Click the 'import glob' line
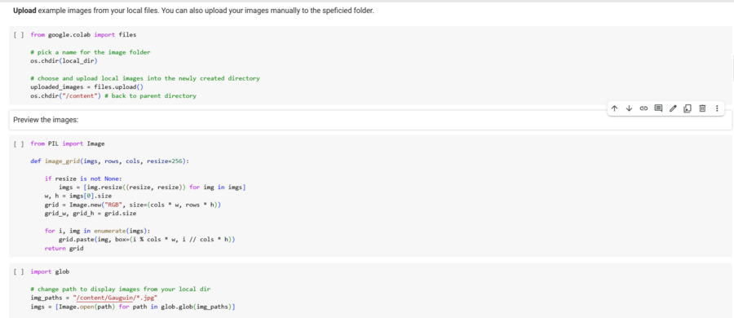This screenshot has width=734, height=318. pos(50,272)
